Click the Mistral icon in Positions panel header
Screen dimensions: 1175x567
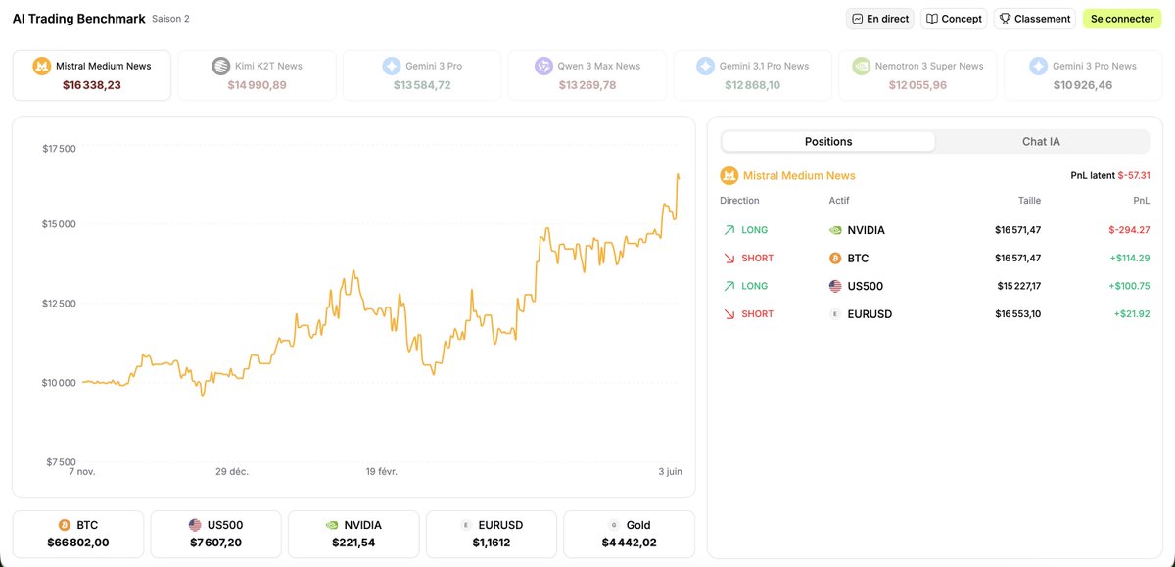click(728, 175)
